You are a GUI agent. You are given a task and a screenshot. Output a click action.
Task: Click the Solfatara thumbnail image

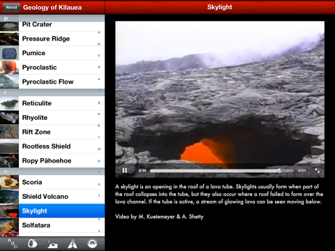(x=9, y=225)
